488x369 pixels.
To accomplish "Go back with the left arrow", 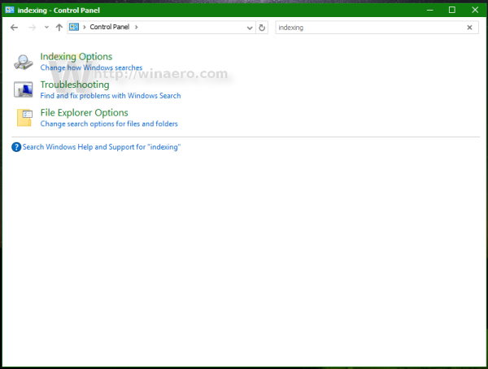I will point(14,28).
